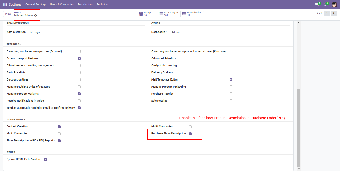Enable warning on a partner (Account)
Viewport: 340px width, 171px height.
click(79, 52)
